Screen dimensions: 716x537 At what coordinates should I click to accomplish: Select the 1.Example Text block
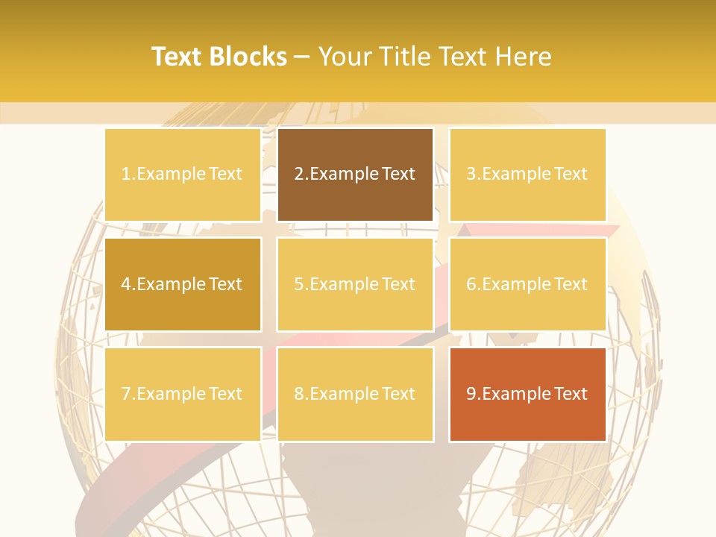pyautogui.click(x=183, y=175)
